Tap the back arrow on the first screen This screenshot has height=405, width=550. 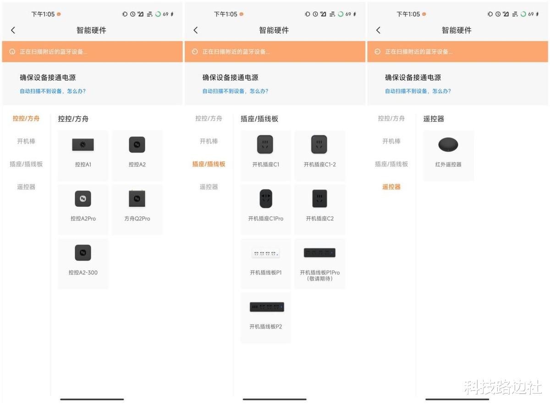13,30
